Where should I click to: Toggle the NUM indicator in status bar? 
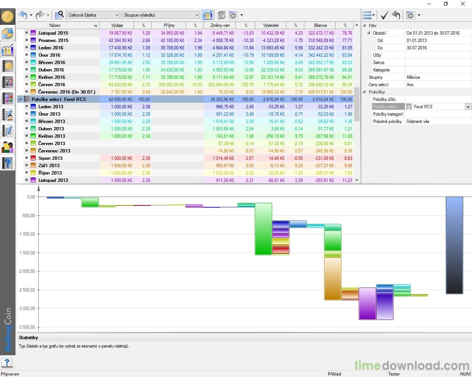pyautogui.click(x=465, y=374)
